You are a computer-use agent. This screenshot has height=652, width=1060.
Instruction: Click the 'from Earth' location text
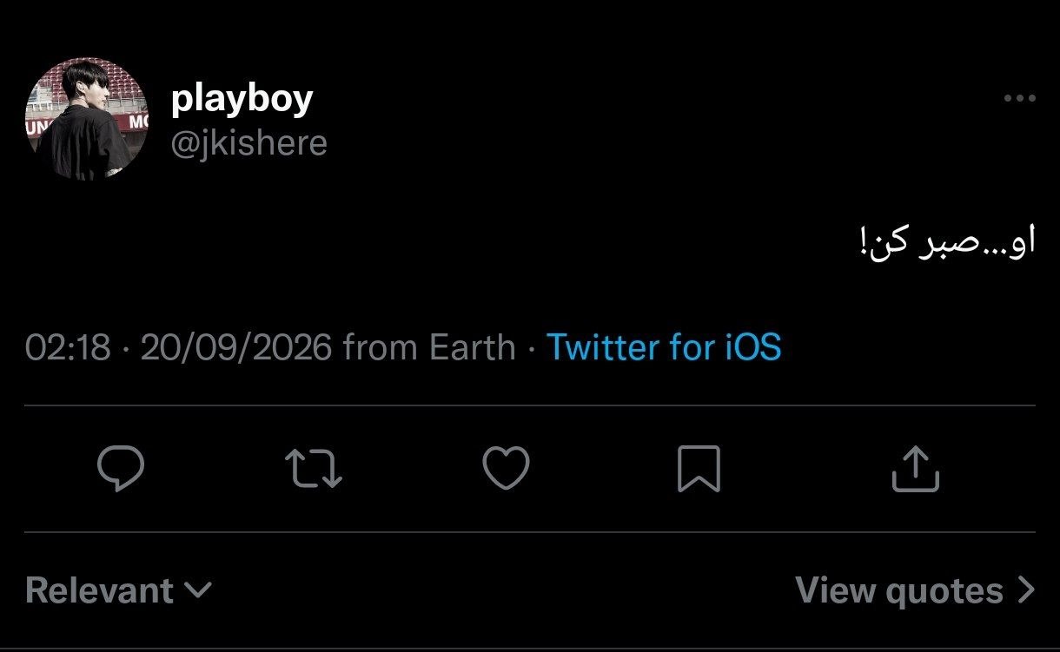(x=429, y=347)
